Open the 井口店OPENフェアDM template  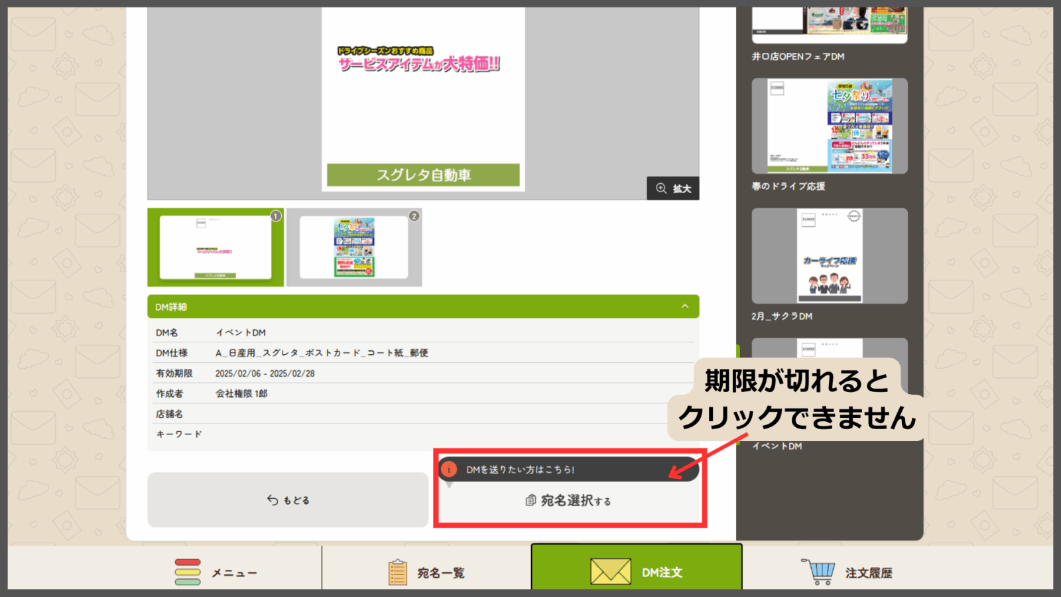click(830, 25)
